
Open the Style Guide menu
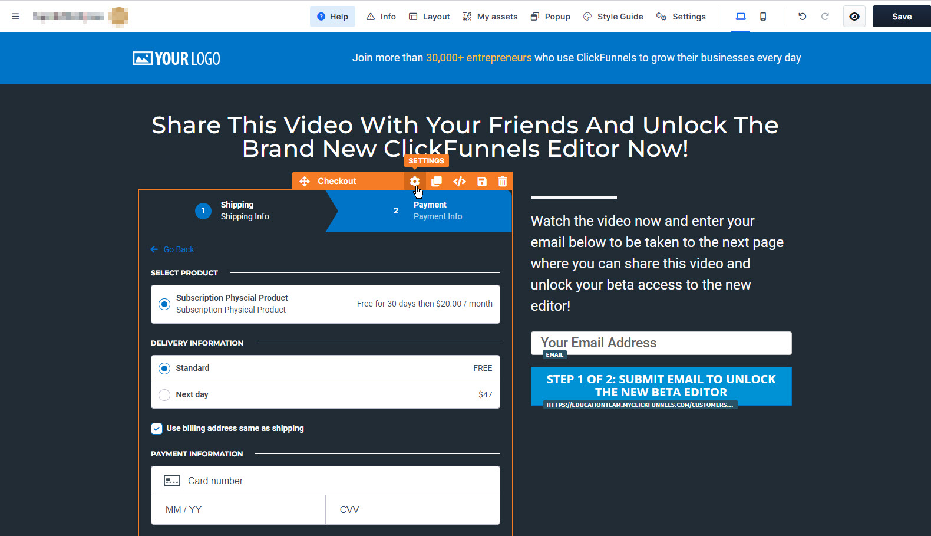(x=613, y=17)
